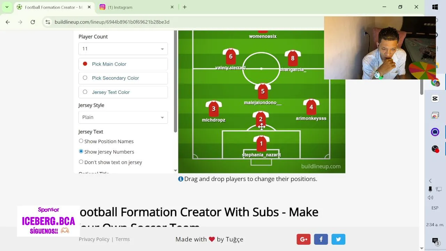Click the ESP language indicator
446x251 pixels.
(x=435, y=208)
